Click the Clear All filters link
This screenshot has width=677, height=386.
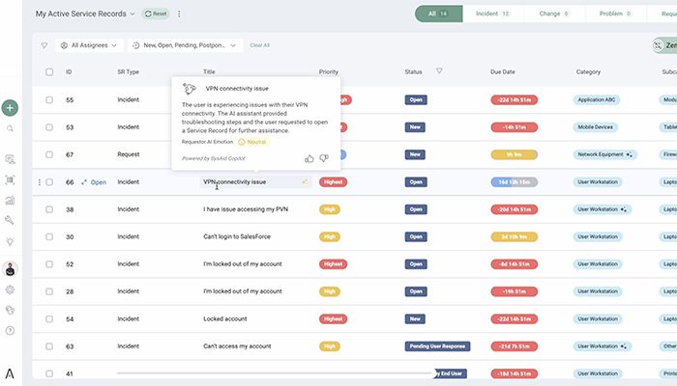[x=259, y=45]
